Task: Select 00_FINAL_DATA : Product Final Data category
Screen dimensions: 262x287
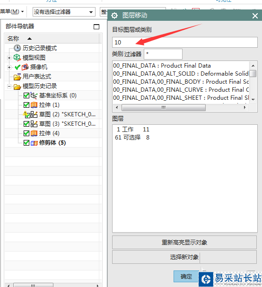Action: 181,66
